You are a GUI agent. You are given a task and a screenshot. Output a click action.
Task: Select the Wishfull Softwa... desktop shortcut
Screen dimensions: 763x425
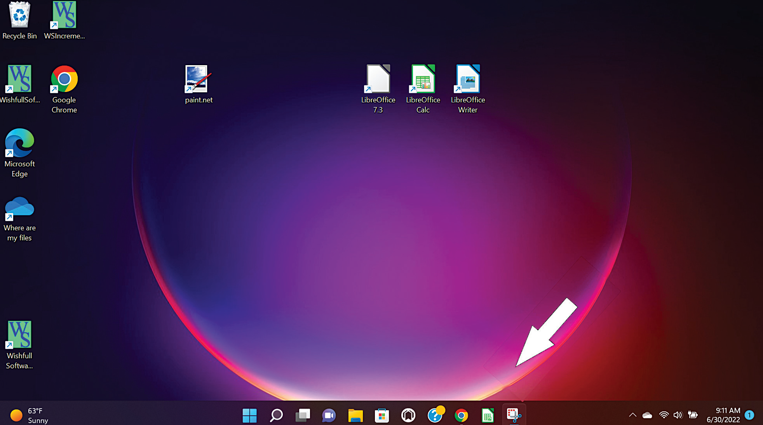(19, 345)
